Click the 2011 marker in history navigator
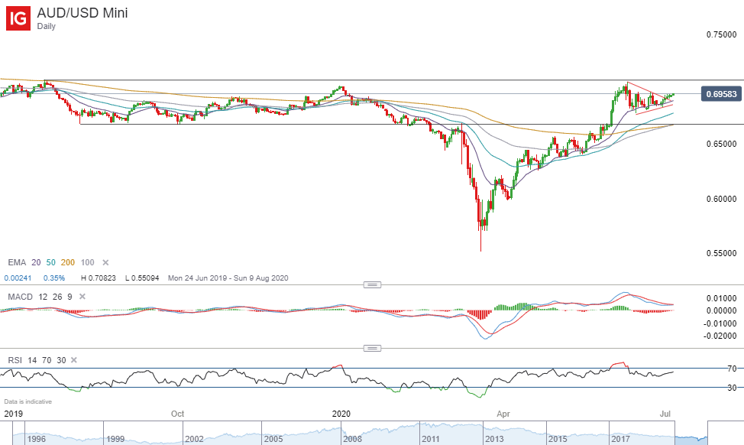Viewport: 744px width, 445px height. pos(431,439)
